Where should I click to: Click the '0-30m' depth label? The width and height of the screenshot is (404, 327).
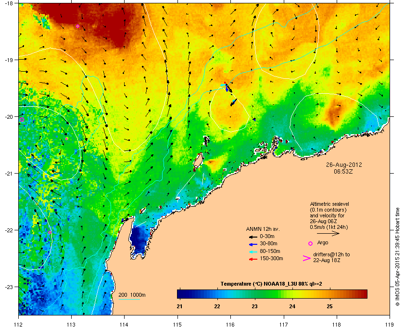(x=267, y=236)
